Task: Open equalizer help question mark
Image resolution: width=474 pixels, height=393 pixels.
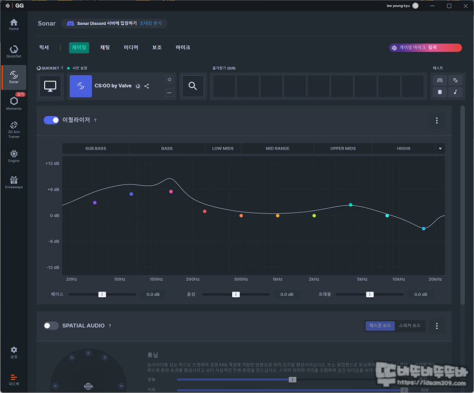Action: [95, 120]
